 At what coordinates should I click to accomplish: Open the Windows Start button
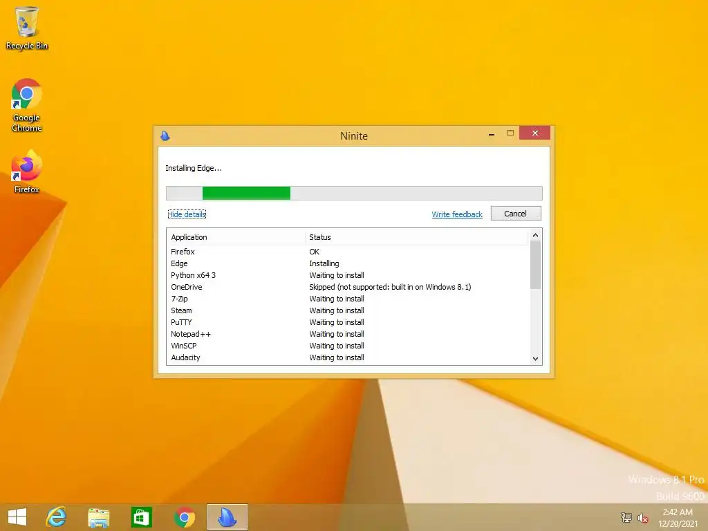[17, 517]
